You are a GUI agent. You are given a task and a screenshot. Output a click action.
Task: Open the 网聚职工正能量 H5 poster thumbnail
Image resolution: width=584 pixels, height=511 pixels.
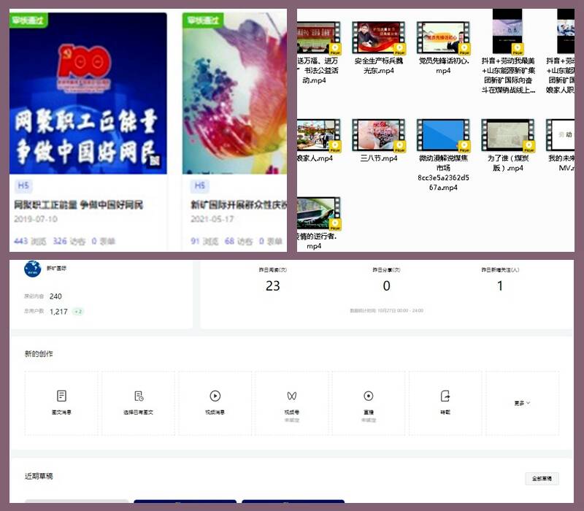click(x=88, y=95)
